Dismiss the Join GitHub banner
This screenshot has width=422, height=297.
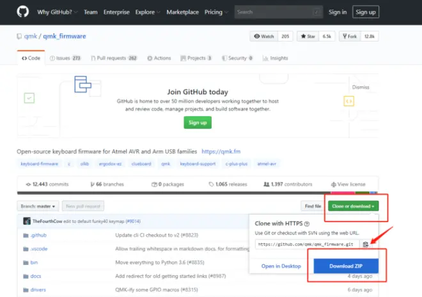point(361,87)
